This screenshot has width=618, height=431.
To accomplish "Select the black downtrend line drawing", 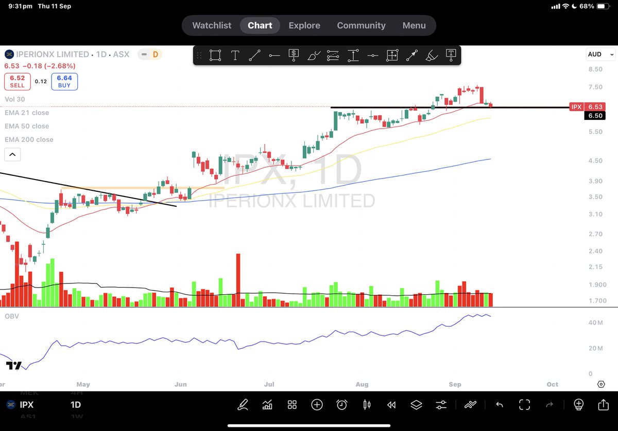I will tap(88, 189).
